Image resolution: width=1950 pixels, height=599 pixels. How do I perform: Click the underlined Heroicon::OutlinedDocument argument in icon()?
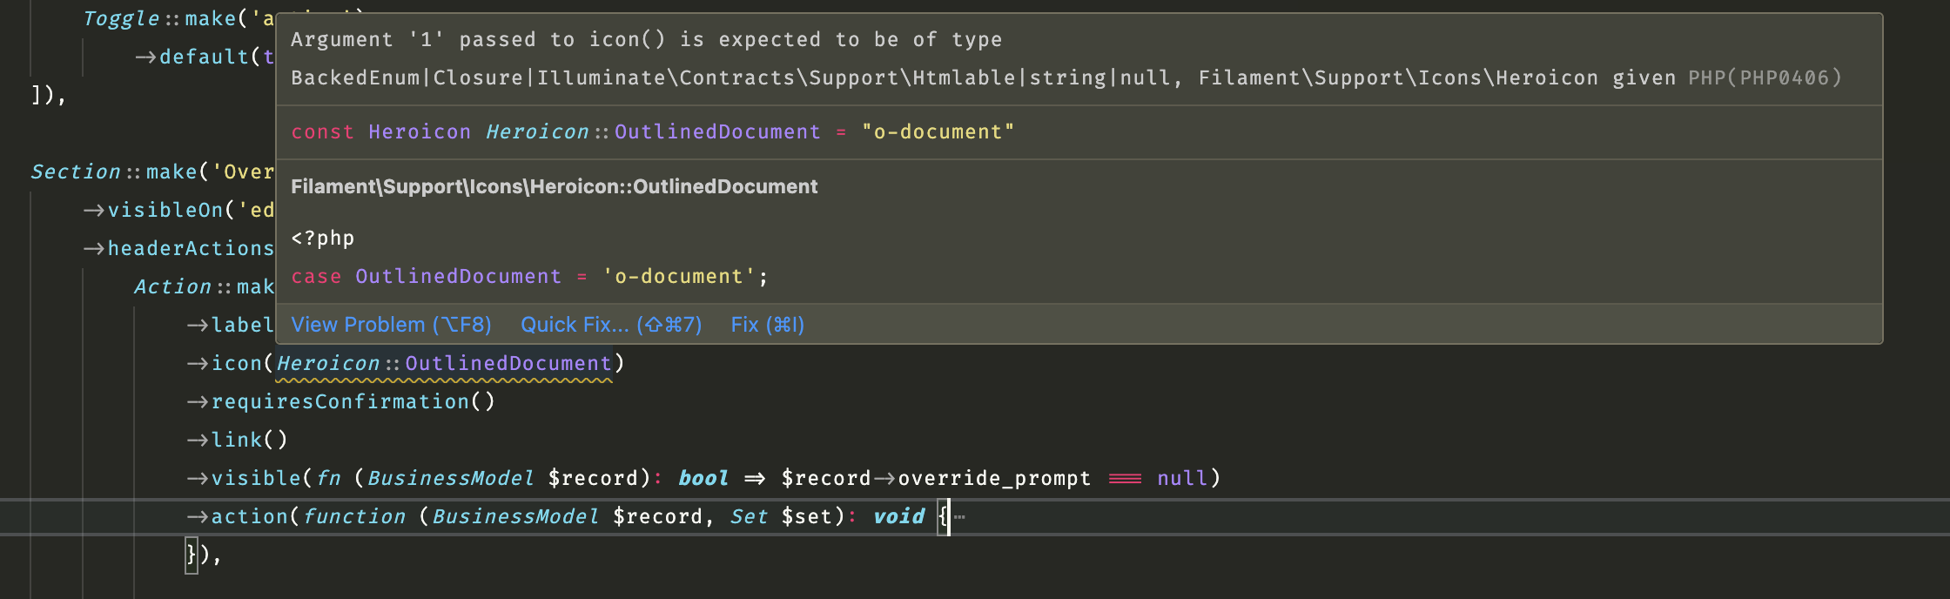pos(444,364)
